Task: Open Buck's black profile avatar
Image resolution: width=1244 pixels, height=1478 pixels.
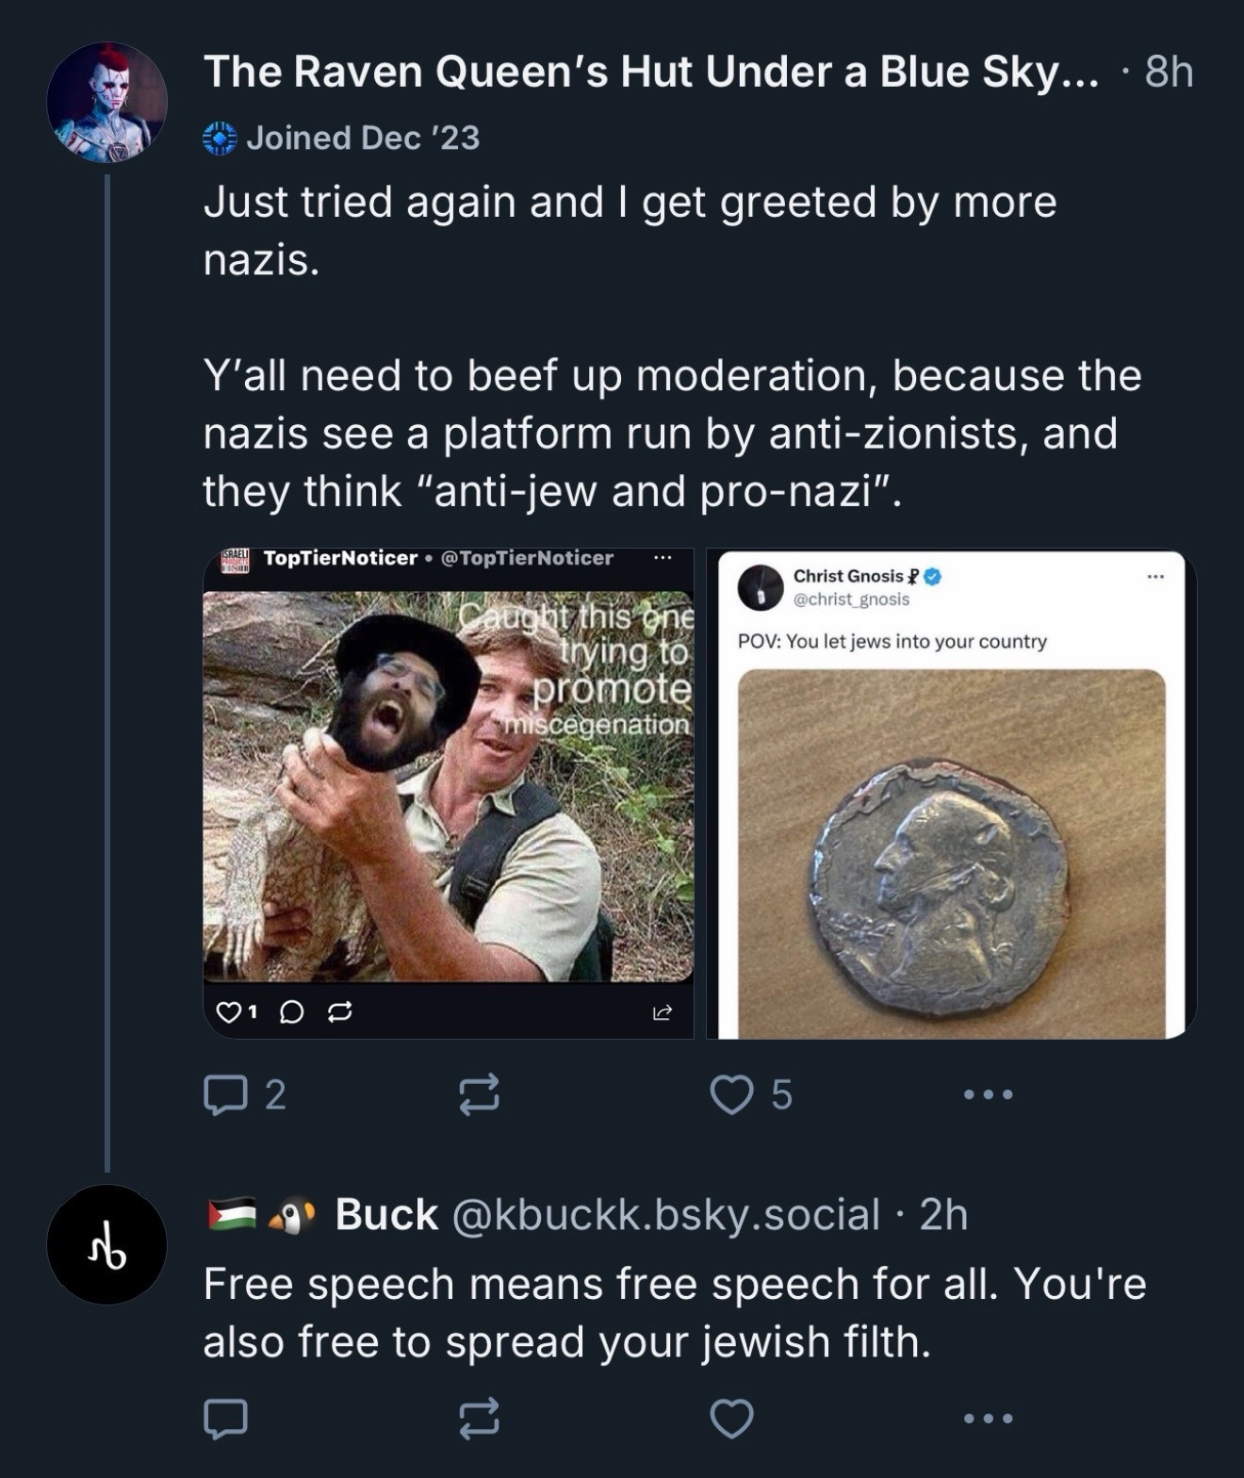Action: click(106, 1244)
